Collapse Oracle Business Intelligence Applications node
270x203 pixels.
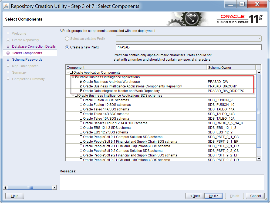click(x=73, y=77)
